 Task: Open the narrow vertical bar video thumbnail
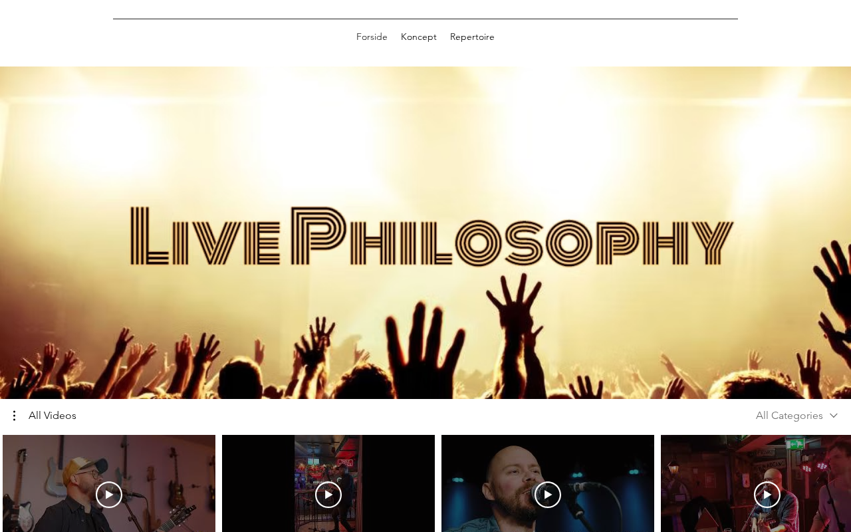coord(328,483)
